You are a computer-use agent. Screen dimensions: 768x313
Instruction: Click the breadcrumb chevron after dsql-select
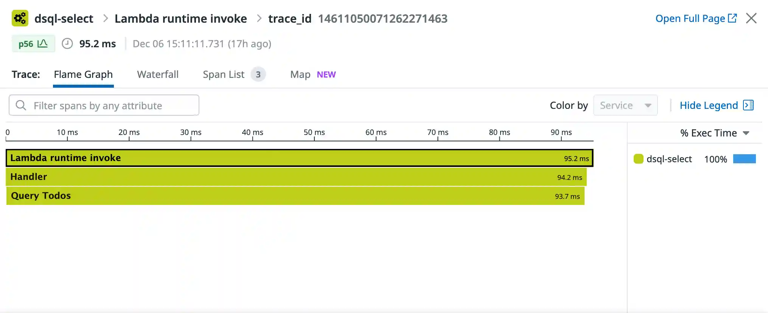pyautogui.click(x=106, y=19)
